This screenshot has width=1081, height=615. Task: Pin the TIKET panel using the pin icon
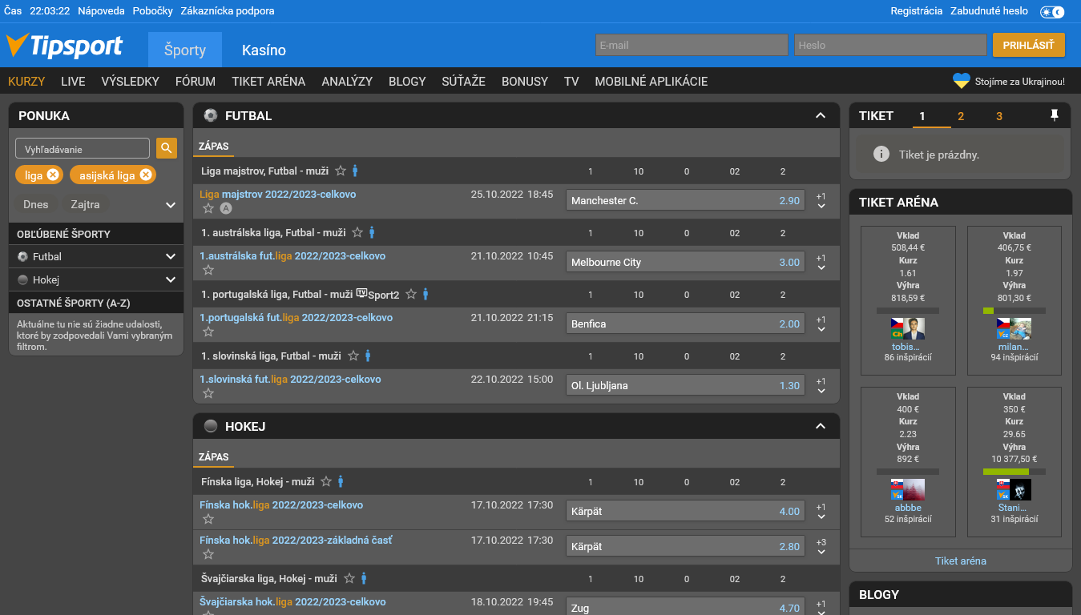pyautogui.click(x=1054, y=115)
